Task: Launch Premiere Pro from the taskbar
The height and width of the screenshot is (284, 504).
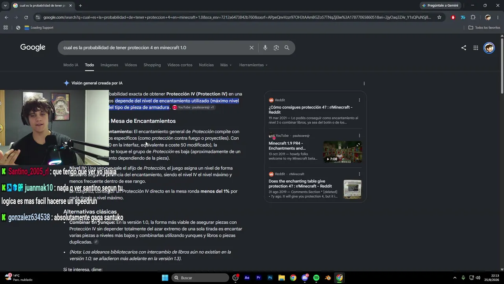Action: point(258,278)
